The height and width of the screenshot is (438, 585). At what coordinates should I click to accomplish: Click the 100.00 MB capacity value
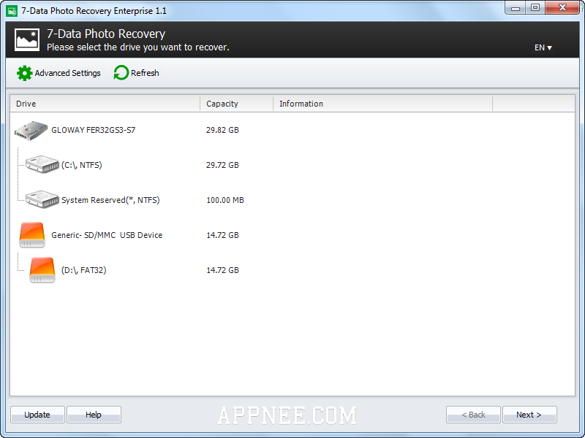tap(225, 200)
